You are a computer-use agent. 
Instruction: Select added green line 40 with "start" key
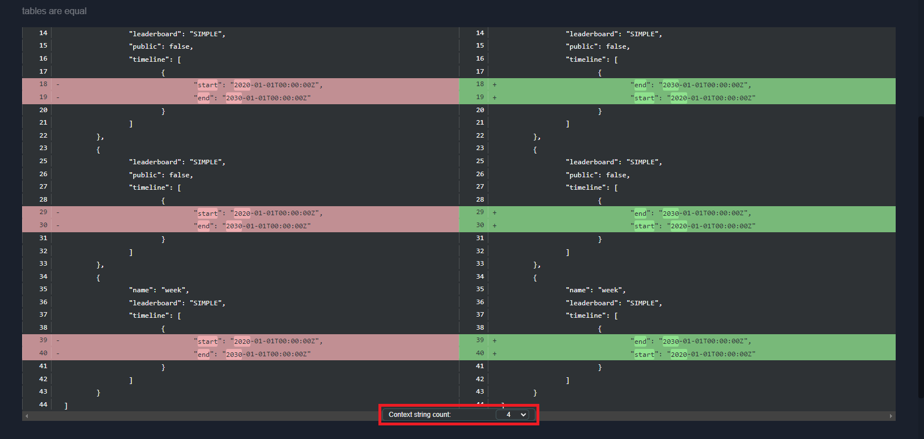coord(677,353)
